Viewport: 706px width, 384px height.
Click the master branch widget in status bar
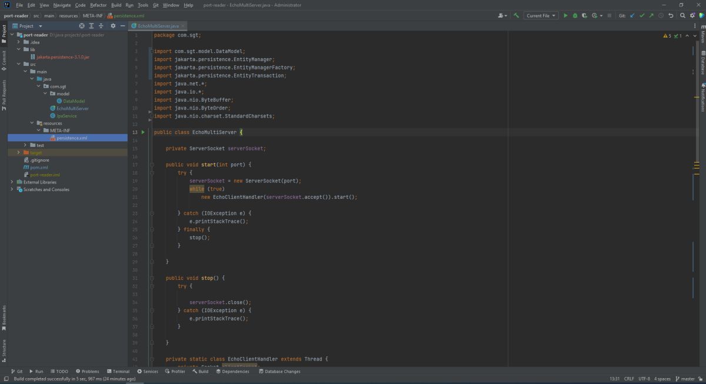pyautogui.click(x=685, y=379)
